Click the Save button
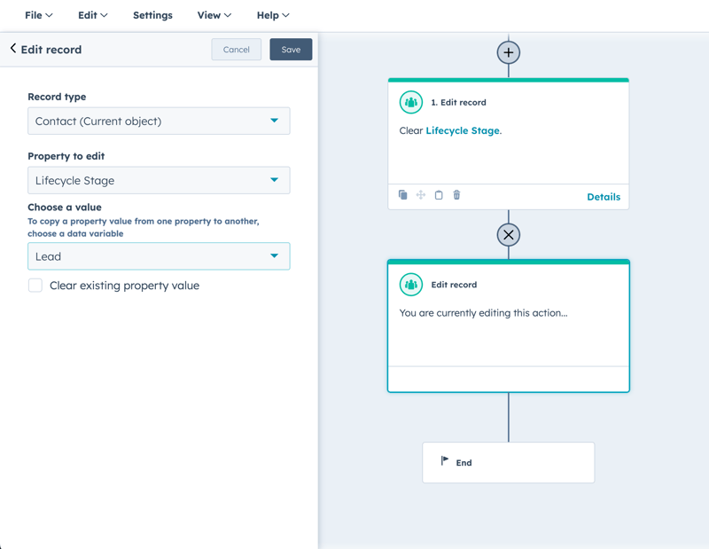The image size is (709, 549). [x=291, y=50]
